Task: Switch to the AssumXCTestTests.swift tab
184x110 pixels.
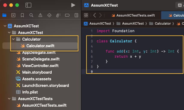Action: coord(133,15)
